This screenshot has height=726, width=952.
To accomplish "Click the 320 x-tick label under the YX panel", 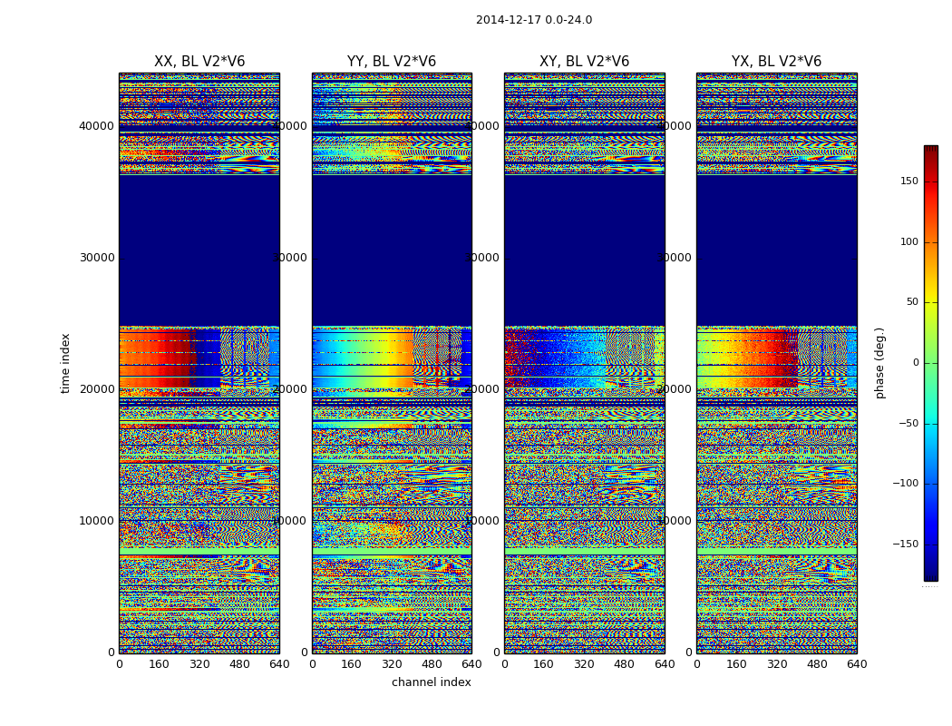I will pyautogui.click(x=776, y=664).
